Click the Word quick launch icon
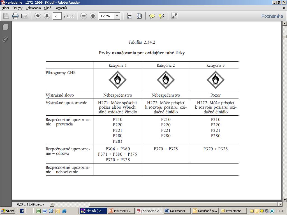 tap(45, 211)
